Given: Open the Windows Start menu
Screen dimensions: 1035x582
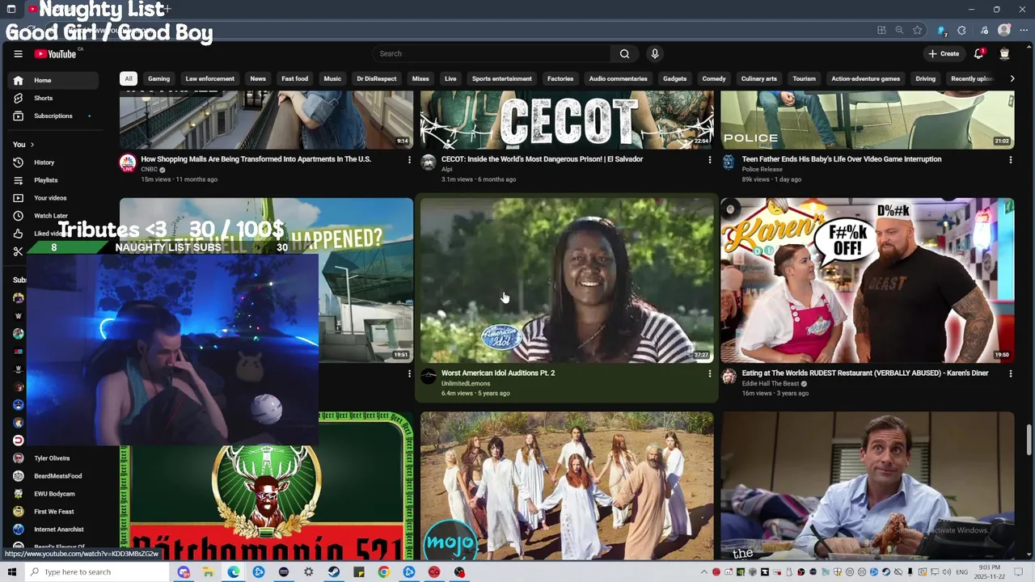Looking at the screenshot, I should [11, 572].
